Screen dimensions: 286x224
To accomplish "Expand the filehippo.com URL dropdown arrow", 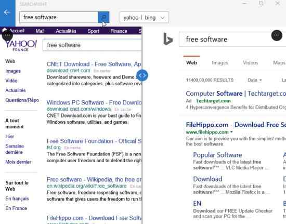I will click(231, 132).
